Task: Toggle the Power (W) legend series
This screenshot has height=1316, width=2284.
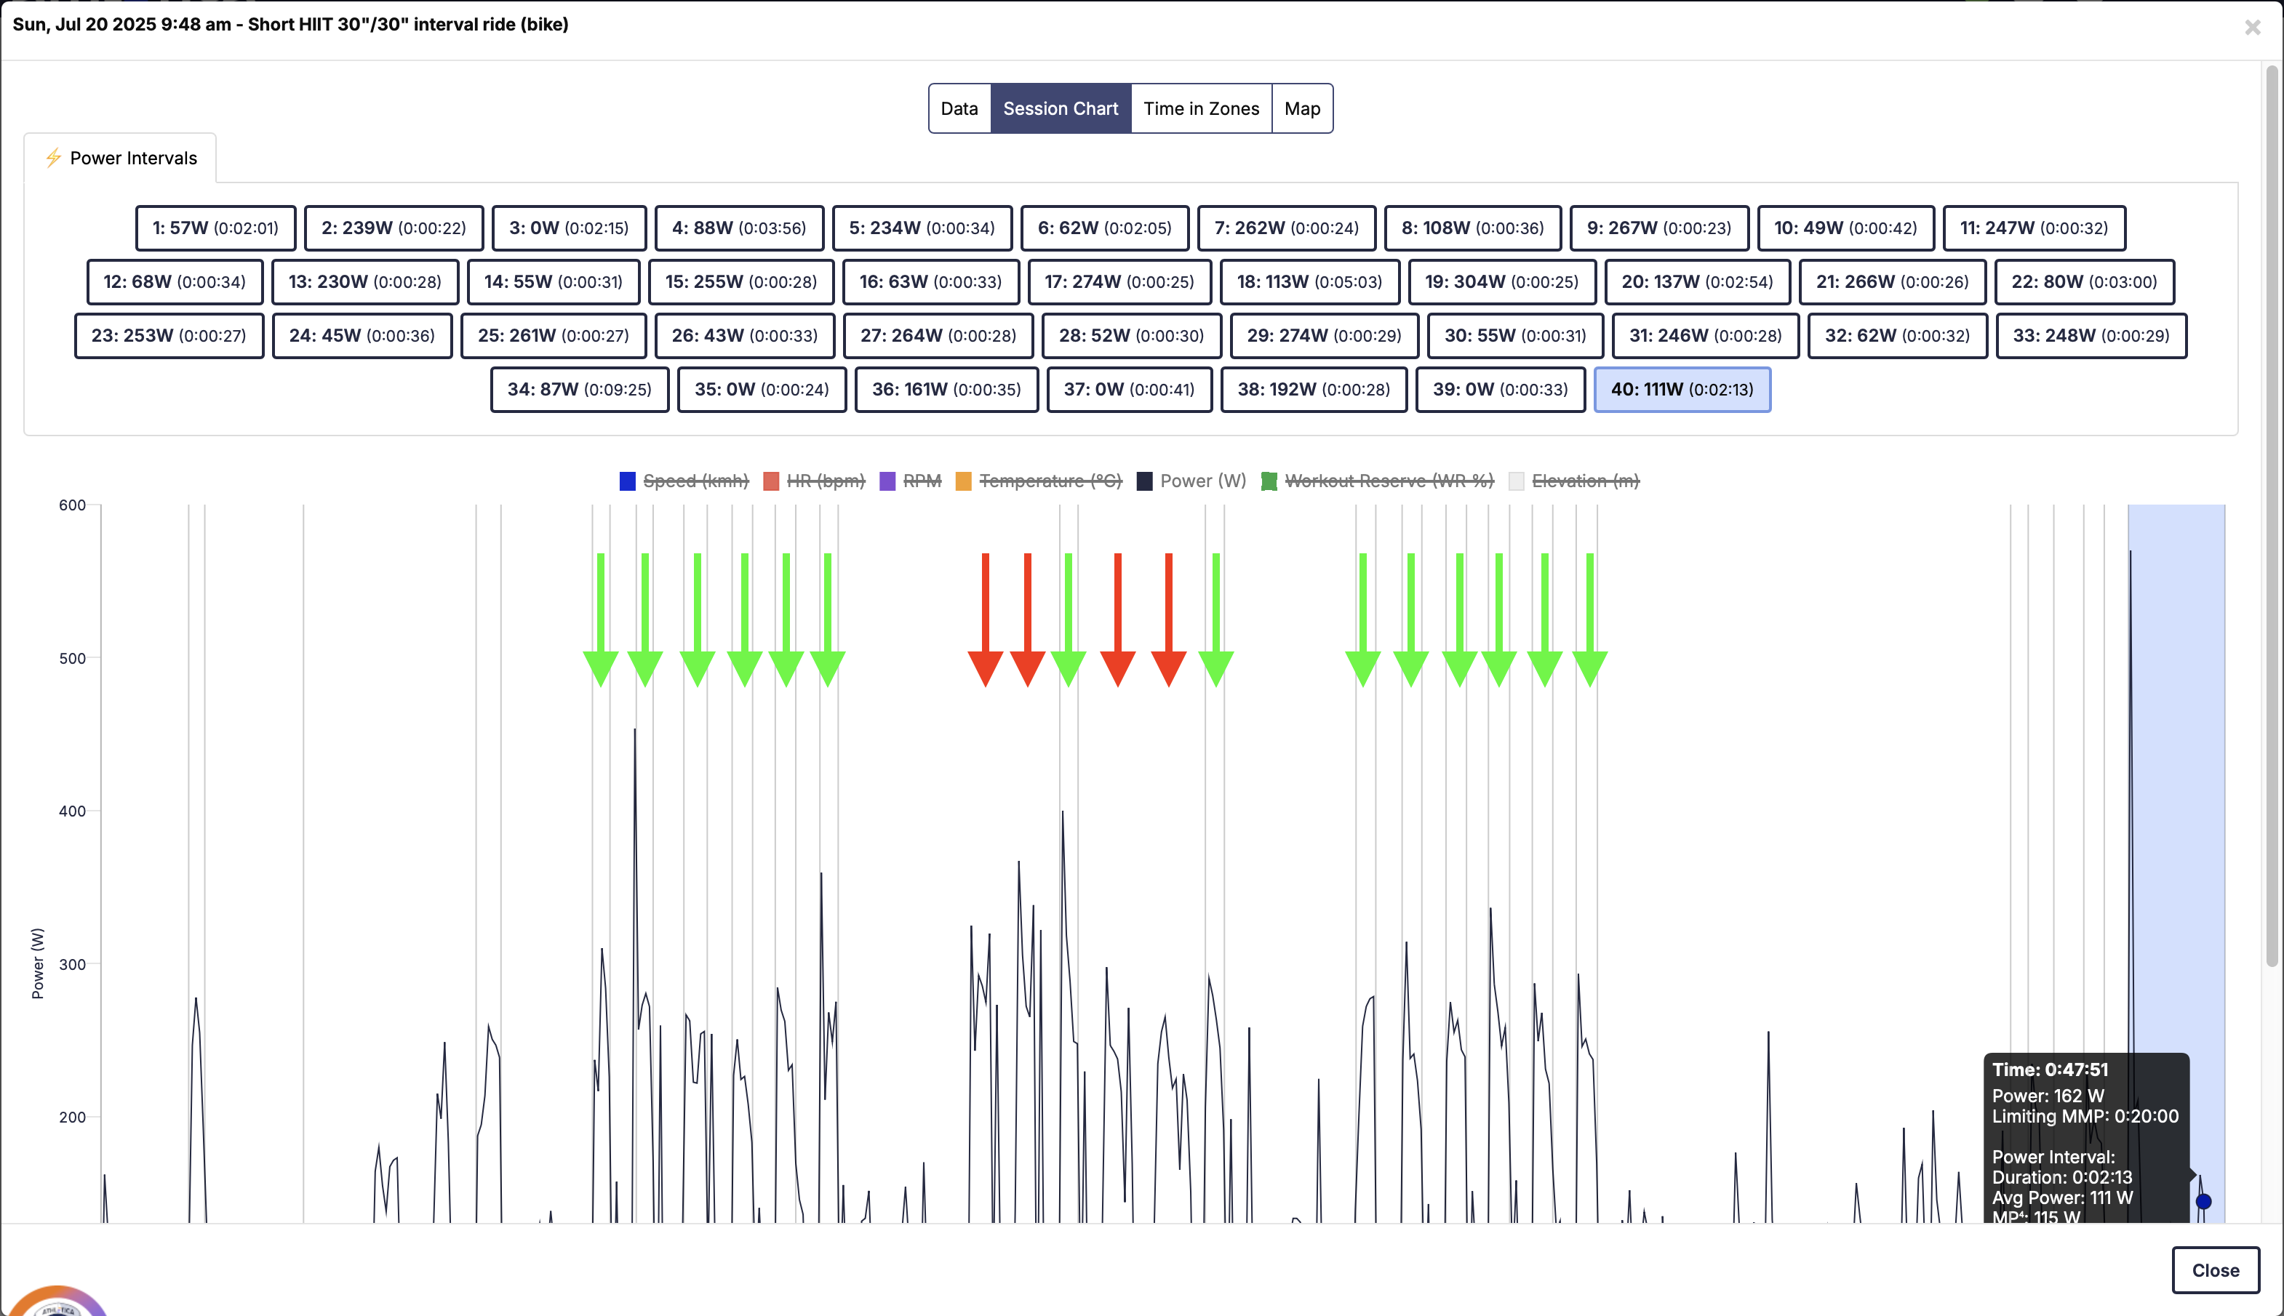Action: point(1202,481)
